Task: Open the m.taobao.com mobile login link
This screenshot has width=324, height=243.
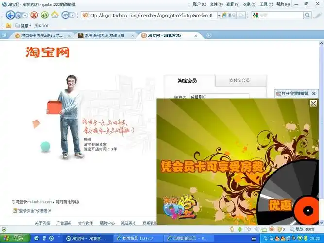Action: click(x=40, y=202)
